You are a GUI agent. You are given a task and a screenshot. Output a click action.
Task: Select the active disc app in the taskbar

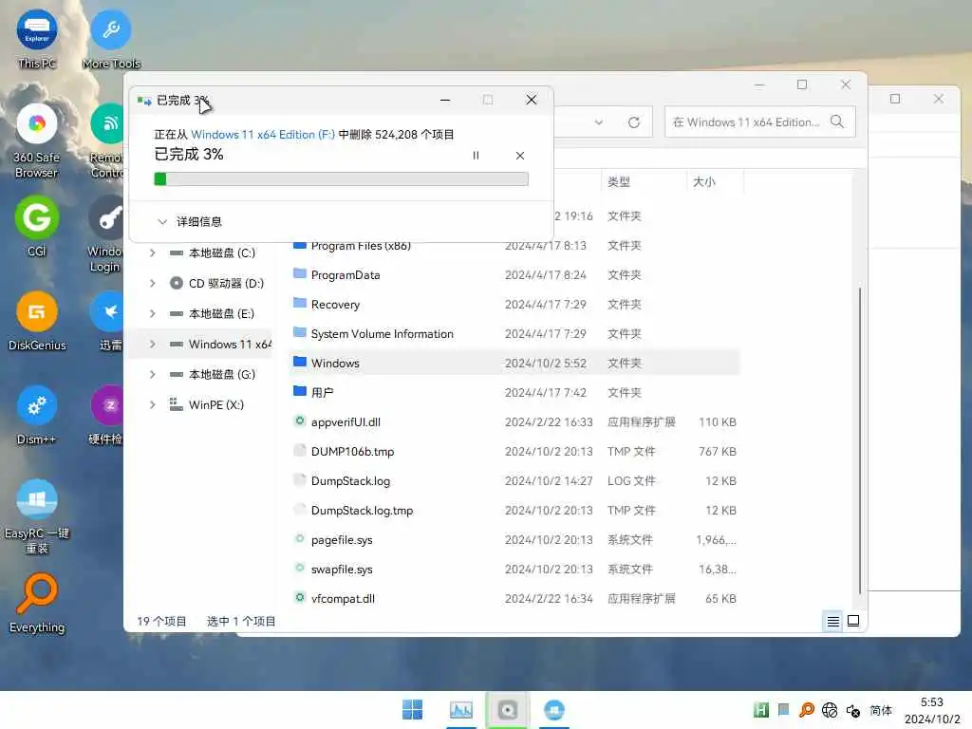[x=507, y=710]
